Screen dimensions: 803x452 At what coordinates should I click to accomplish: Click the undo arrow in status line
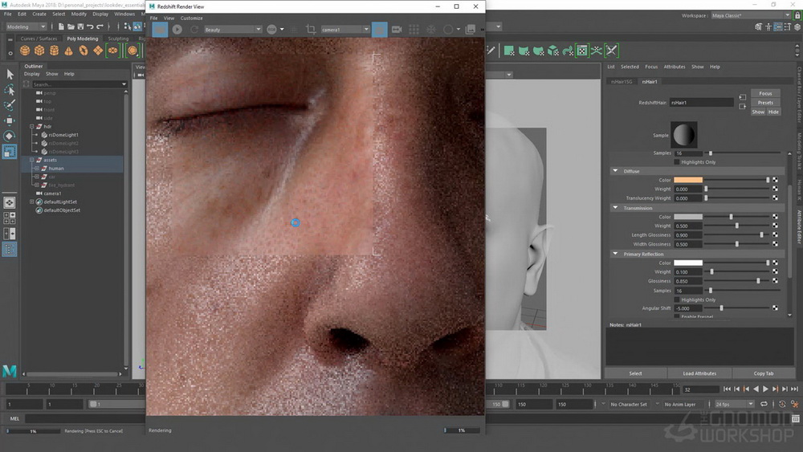point(90,26)
